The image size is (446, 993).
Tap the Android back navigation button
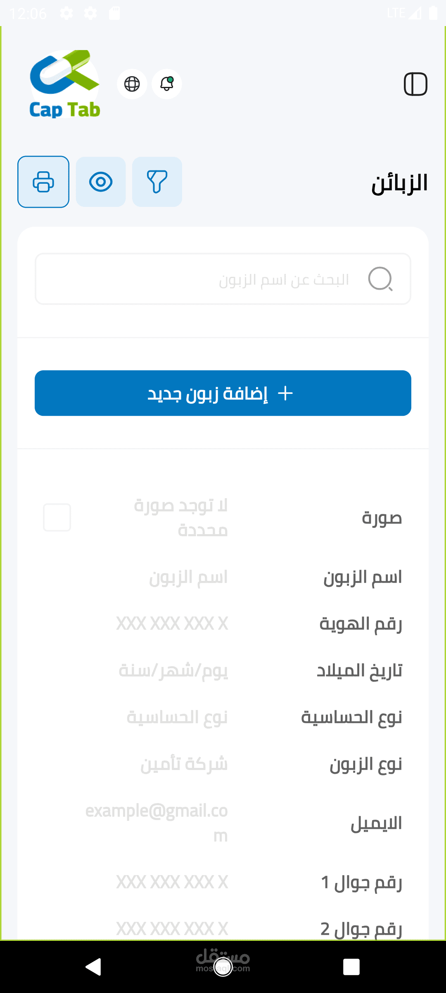coord(94,967)
